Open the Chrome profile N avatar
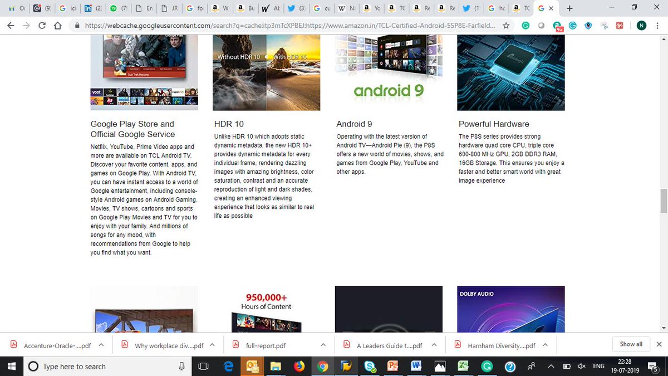 [642, 26]
